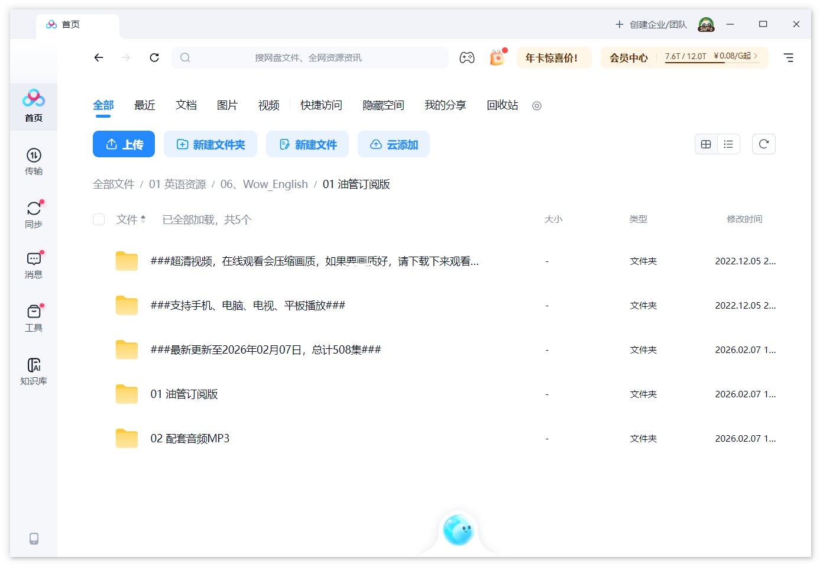
Task: Open the hamburger menu at top right
Action: [x=789, y=57]
